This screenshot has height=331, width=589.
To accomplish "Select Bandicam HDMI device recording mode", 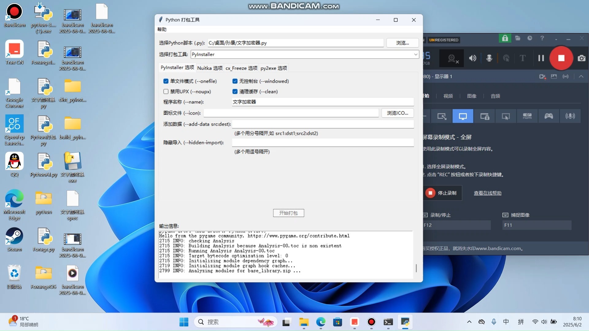I will click(527, 116).
